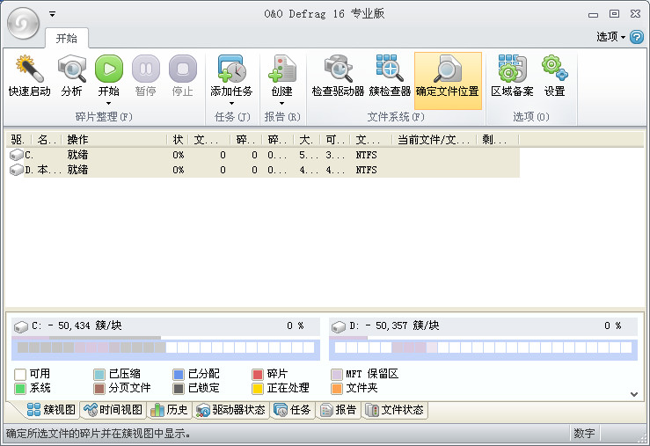Viewport: 650px width, 446px height.
Task: Click the 已压缩 cyan legend swatch
Action: point(99,375)
